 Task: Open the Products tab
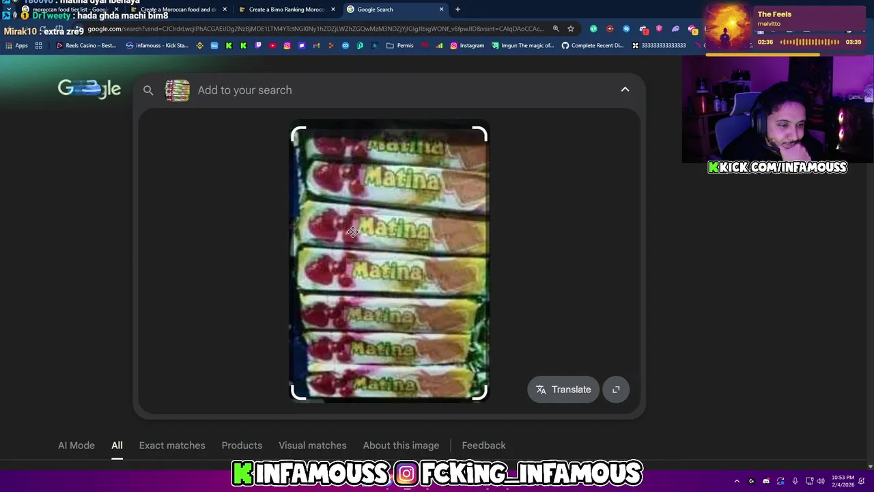[242, 446]
